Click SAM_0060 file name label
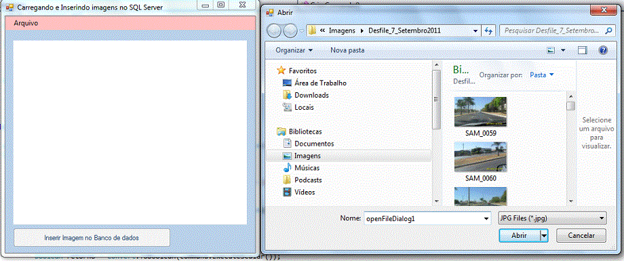The height and width of the screenshot is (265, 624). (x=481, y=178)
